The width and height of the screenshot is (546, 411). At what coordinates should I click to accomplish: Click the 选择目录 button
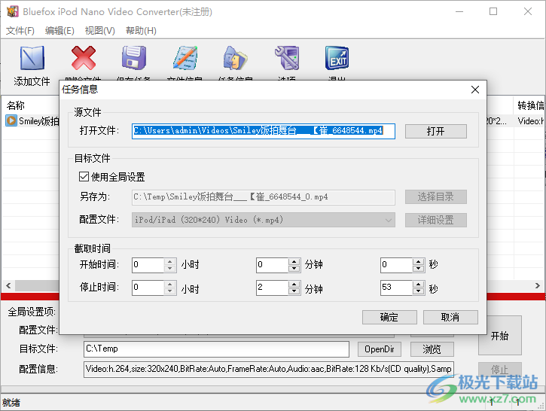[435, 197]
